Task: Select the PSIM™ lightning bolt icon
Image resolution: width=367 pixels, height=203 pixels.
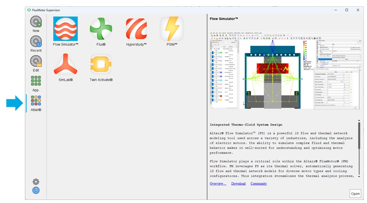Action: 172,29
